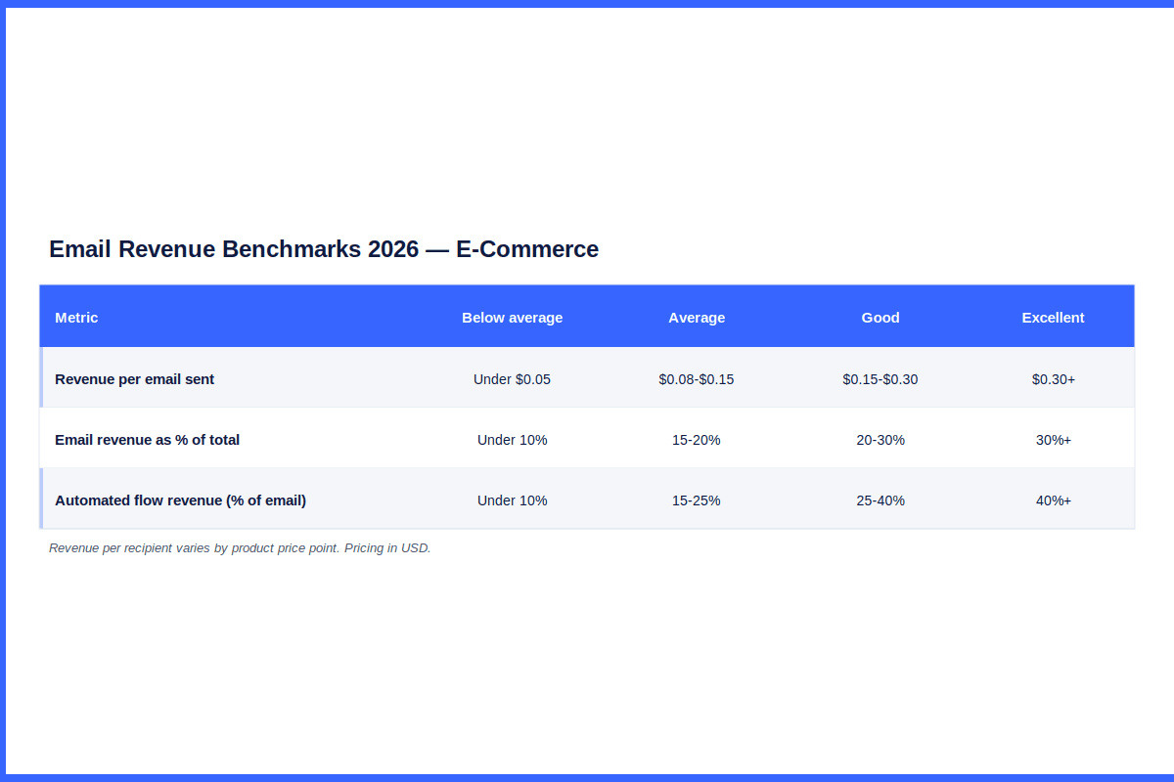1174x782 pixels.
Task: Click the 30%+ cell
Action: (1054, 439)
